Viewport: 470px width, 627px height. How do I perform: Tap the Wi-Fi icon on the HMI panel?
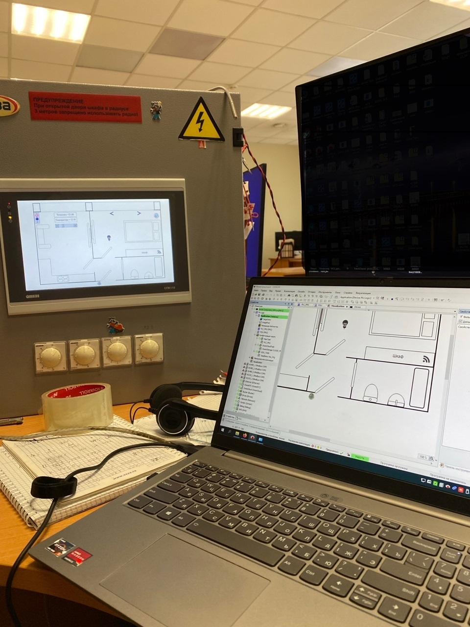pos(159,252)
